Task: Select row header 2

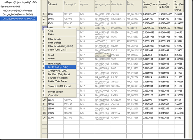Action: click(44, 19)
